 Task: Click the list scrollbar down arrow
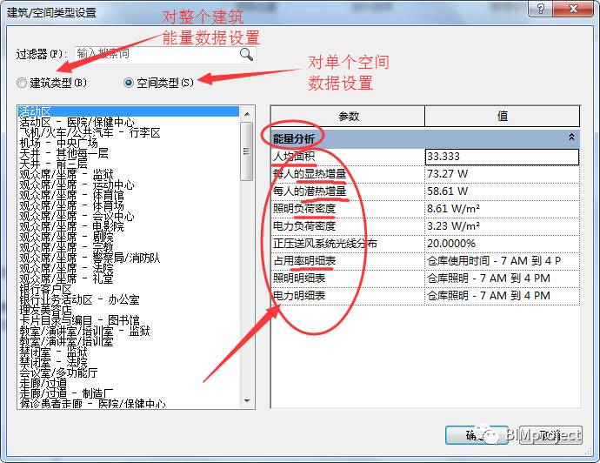pyautogui.click(x=247, y=401)
